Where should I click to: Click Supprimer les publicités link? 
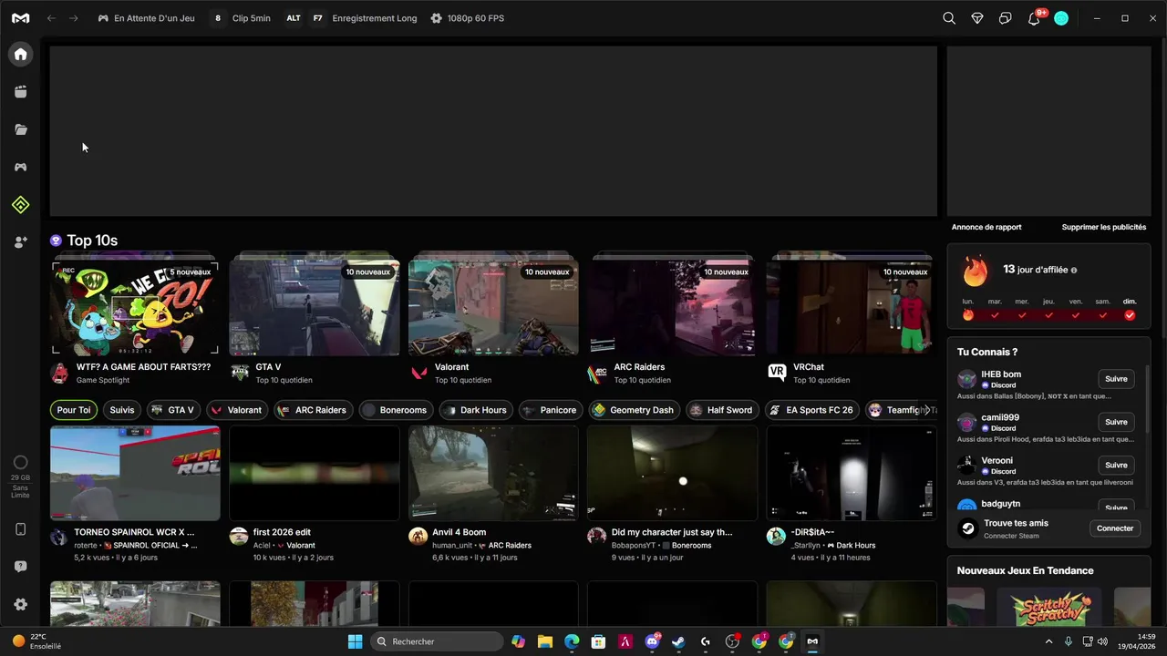[x=1104, y=227]
